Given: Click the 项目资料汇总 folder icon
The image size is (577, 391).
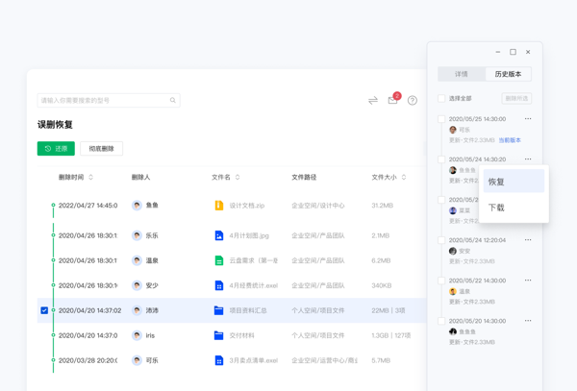Looking at the screenshot, I should tap(219, 310).
